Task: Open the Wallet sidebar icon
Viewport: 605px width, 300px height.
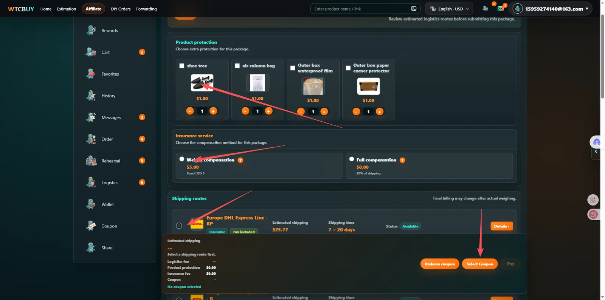Action: pos(91,204)
